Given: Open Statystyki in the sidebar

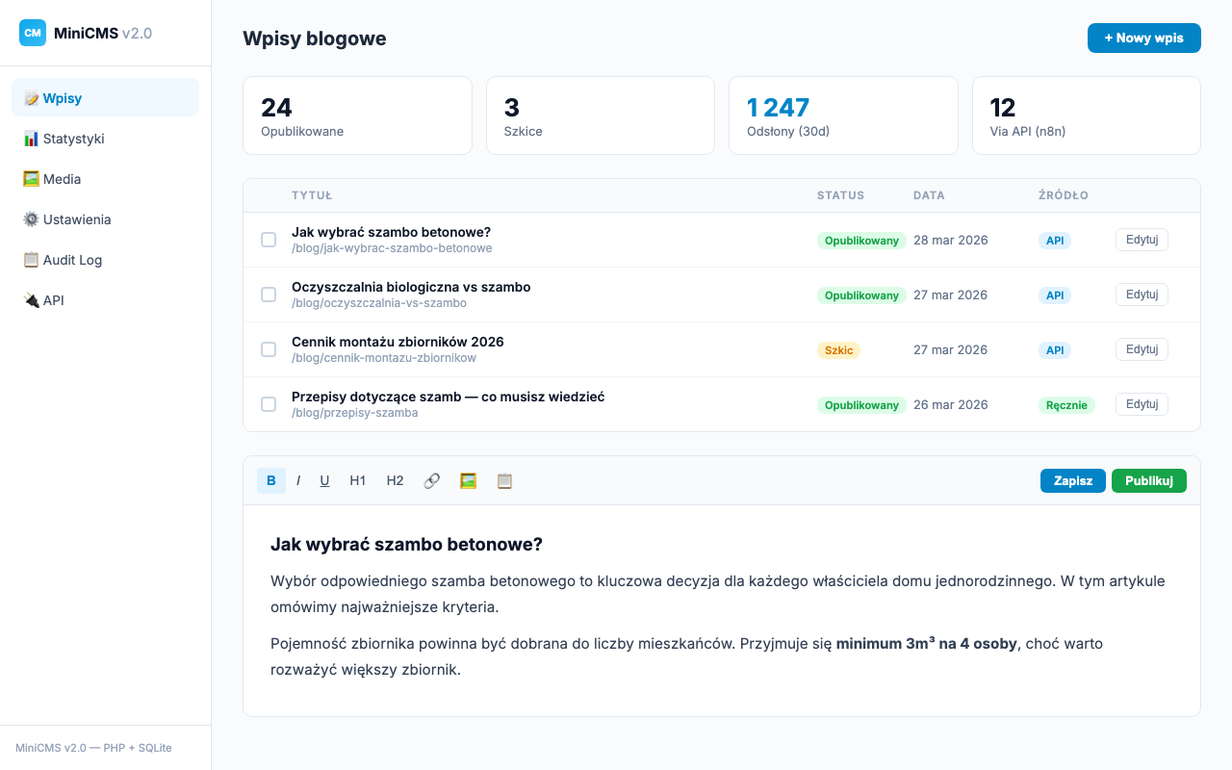Looking at the screenshot, I should (x=73, y=139).
